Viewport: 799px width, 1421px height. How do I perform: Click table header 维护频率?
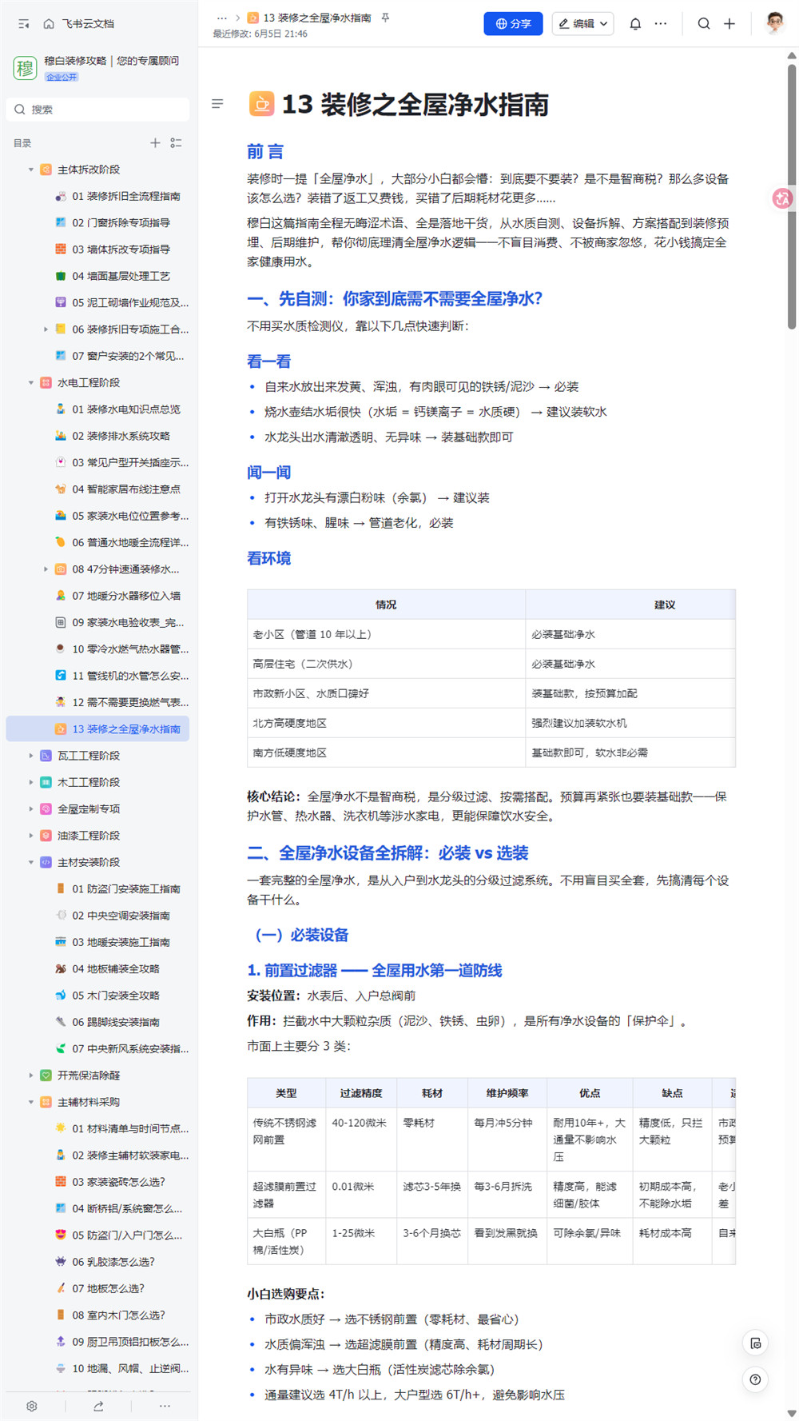[x=507, y=1093]
